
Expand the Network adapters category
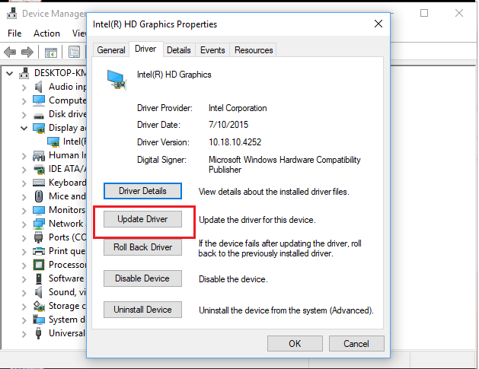[x=24, y=224]
